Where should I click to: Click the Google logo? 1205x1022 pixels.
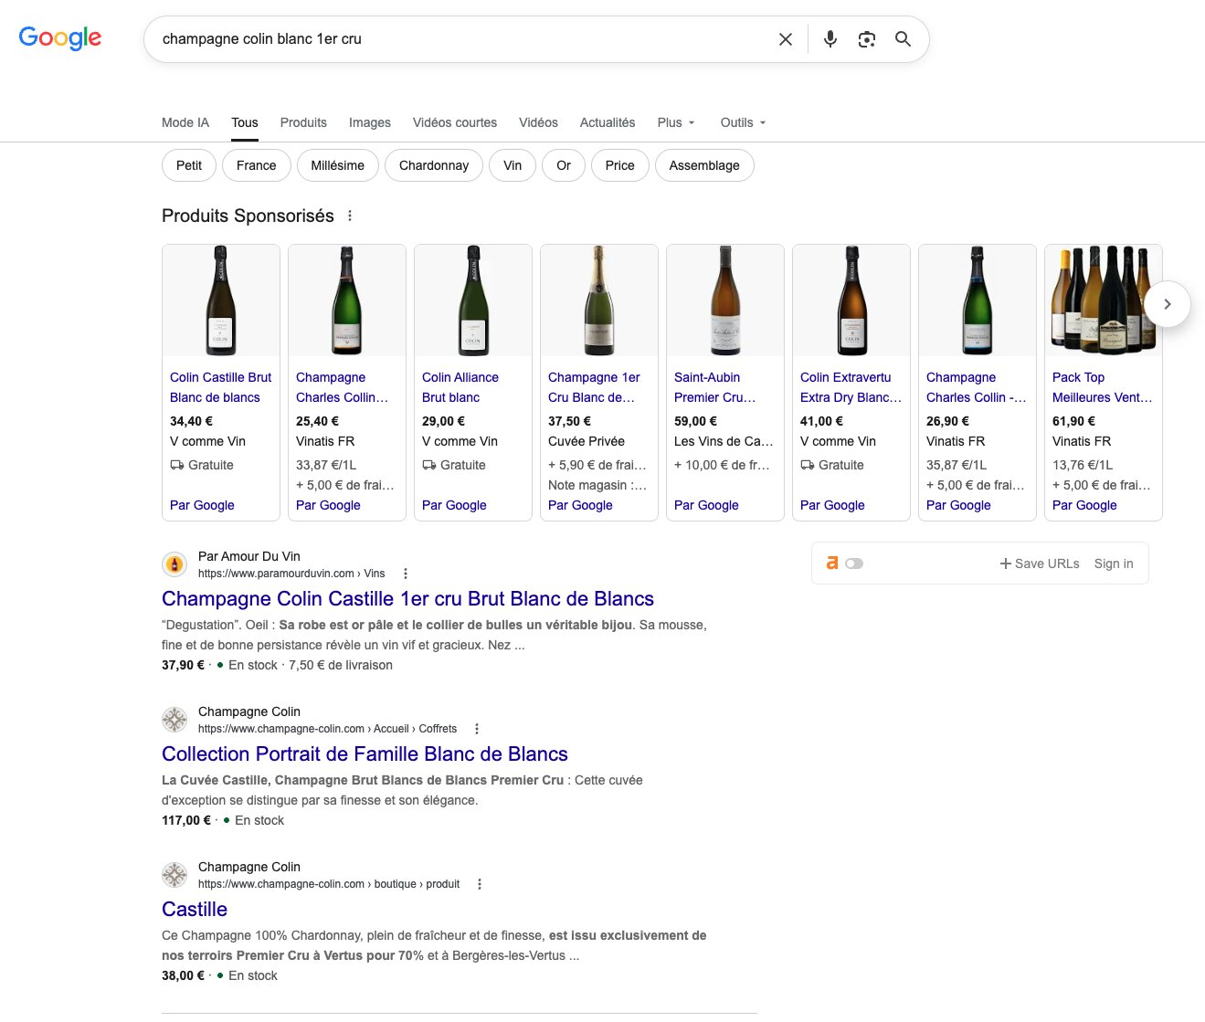coord(60,38)
